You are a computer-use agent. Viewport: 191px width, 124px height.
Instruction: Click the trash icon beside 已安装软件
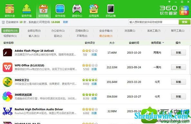[x=3, y=22]
